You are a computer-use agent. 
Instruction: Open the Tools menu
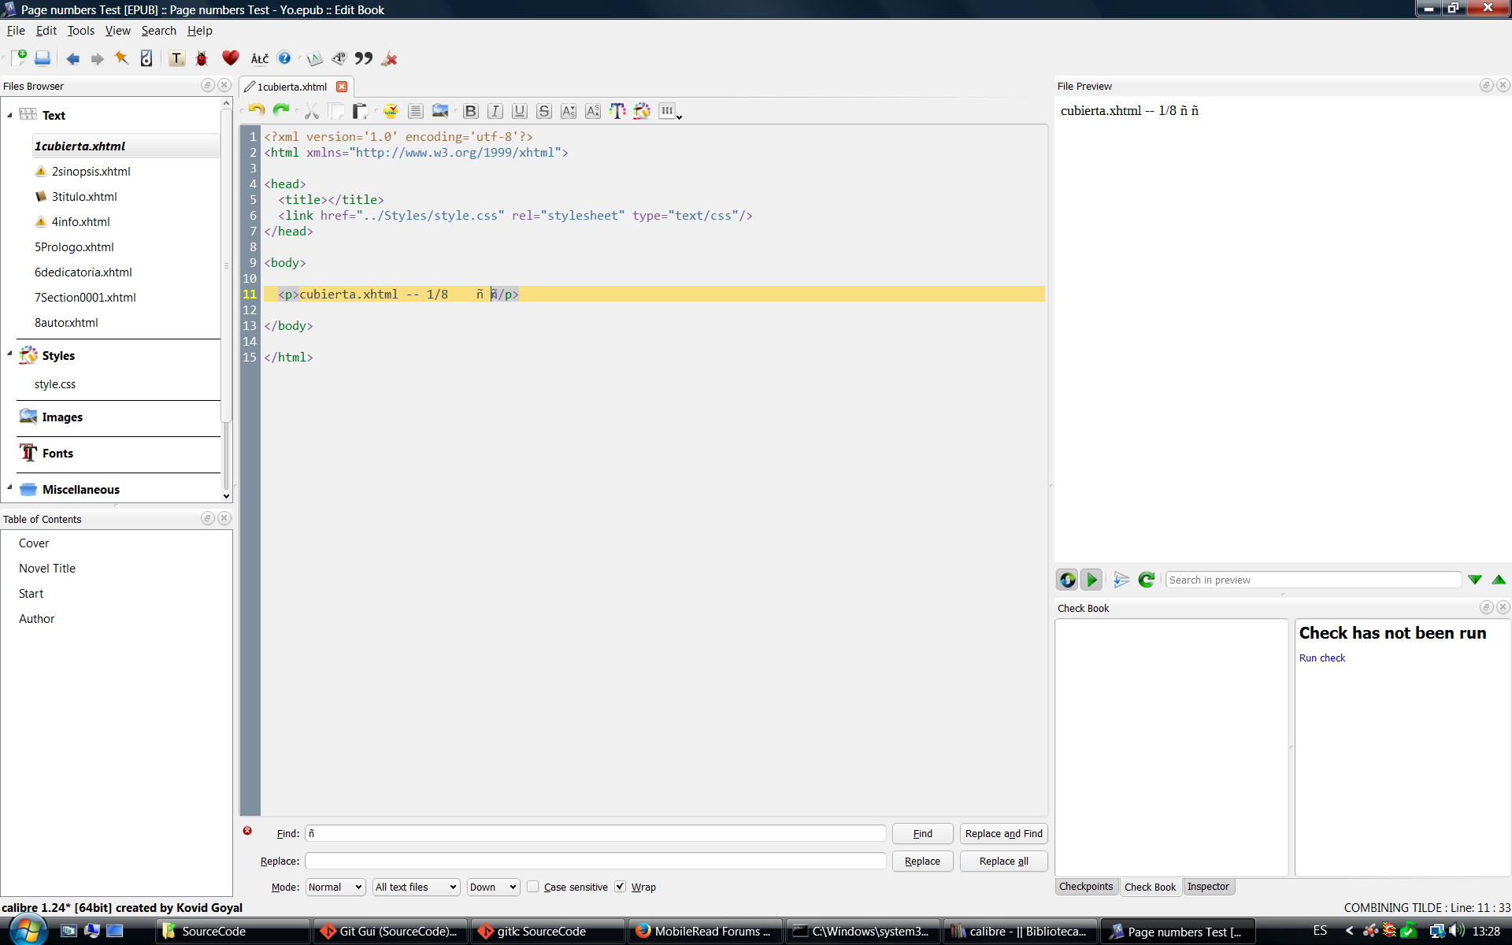click(x=80, y=31)
